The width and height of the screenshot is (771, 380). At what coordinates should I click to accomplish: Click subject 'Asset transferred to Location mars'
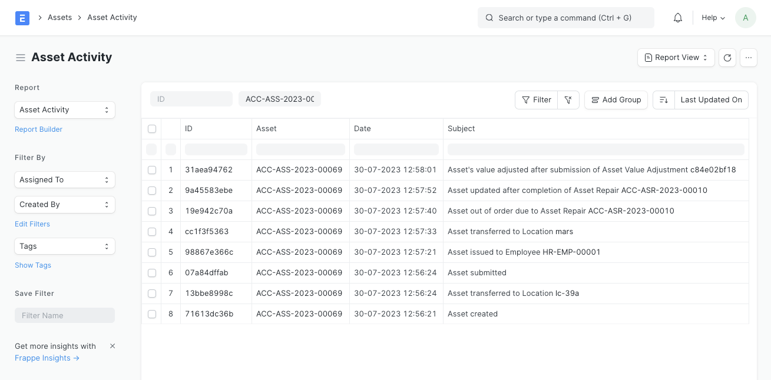coord(511,232)
